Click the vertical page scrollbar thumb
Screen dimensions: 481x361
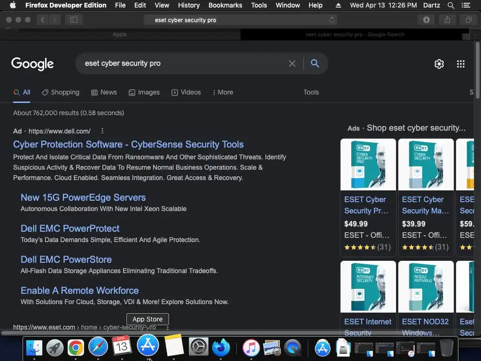click(477, 71)
